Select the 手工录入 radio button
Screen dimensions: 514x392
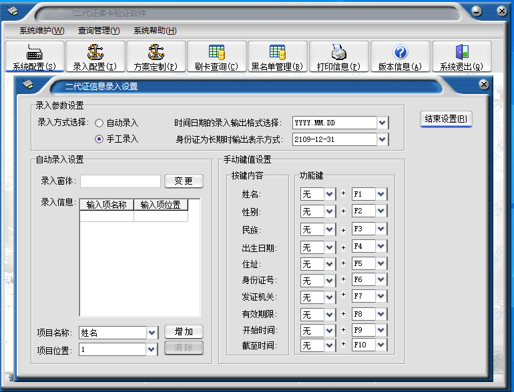(x=99, y=139)
